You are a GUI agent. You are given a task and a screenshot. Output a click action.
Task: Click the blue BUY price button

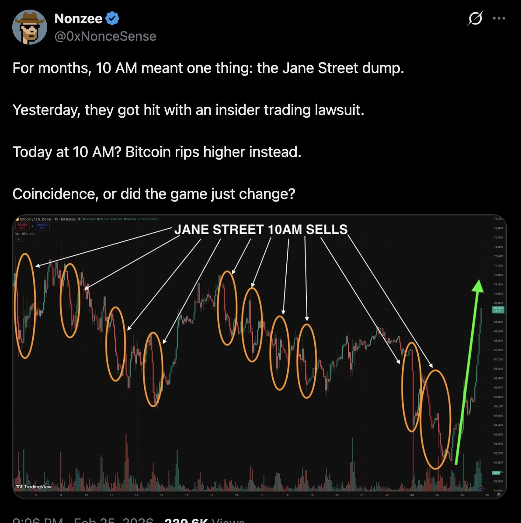[x=42, y=226]
